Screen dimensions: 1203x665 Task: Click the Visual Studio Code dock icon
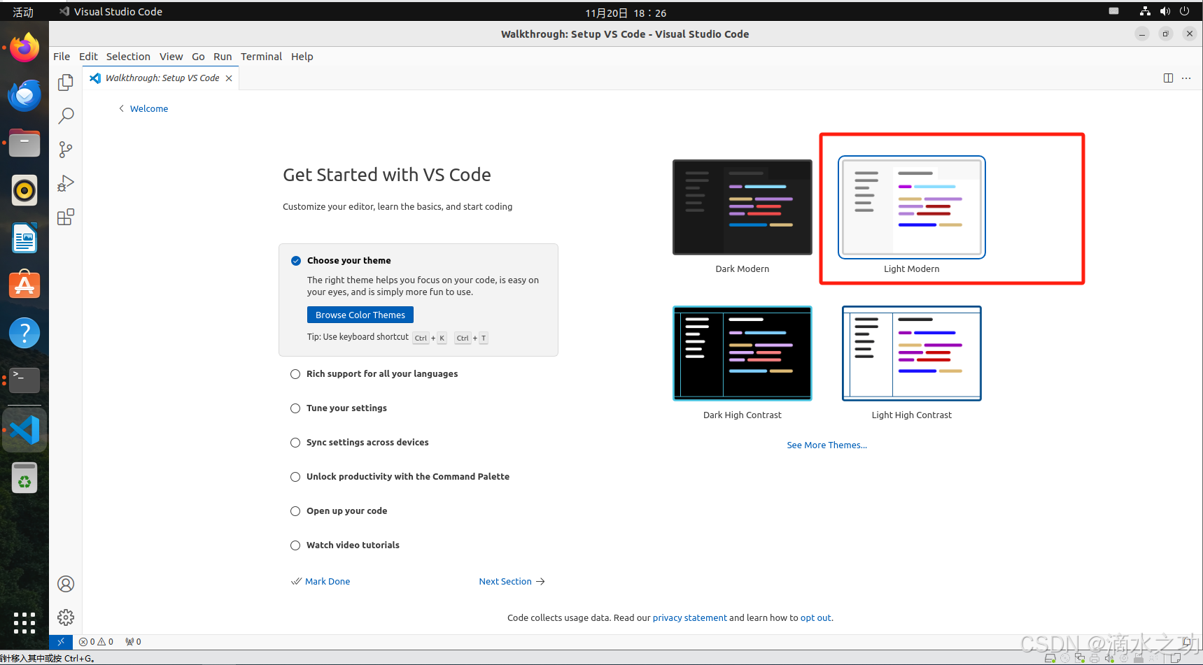[24, 430]
